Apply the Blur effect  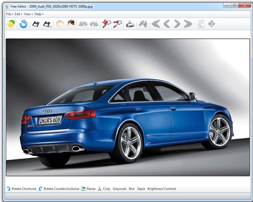pos(132,189)
